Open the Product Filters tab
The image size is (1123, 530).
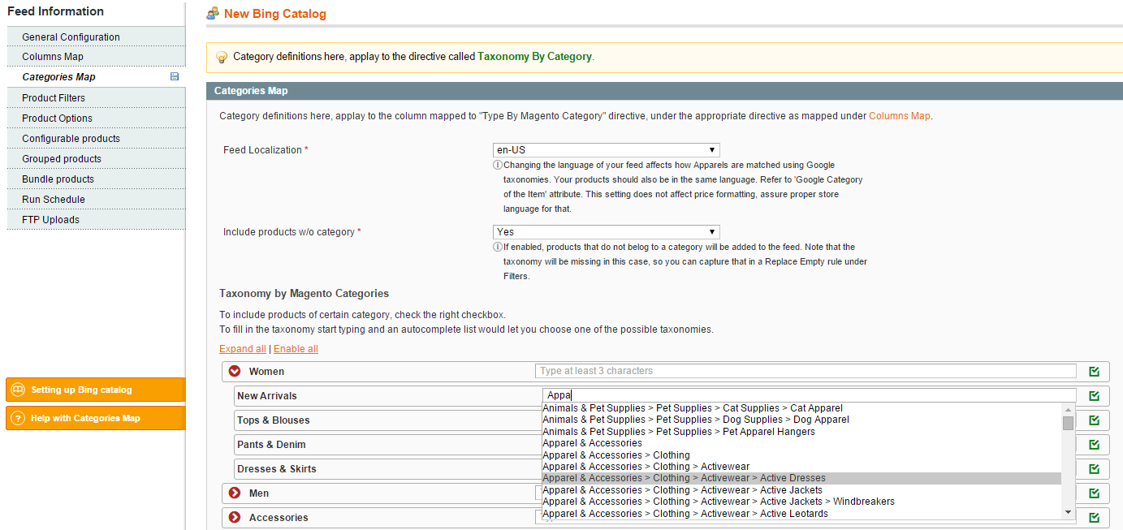point(96,97)
